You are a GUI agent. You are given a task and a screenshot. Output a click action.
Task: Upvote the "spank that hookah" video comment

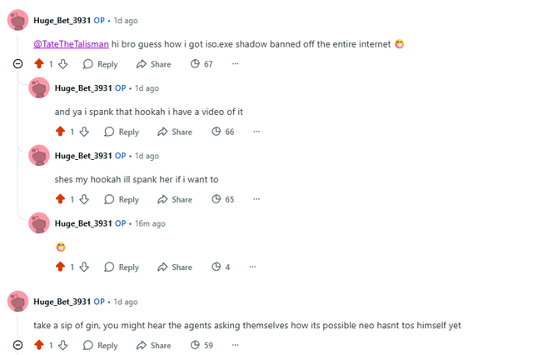[x=59, y=132]
